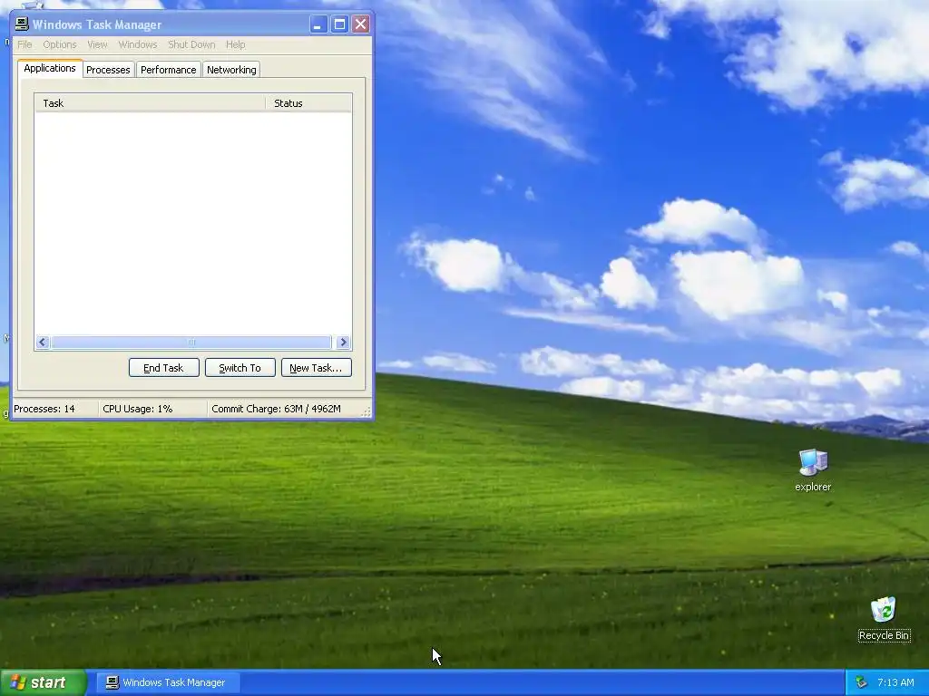
Task: Open the Help menu
Action: [235, 44]
